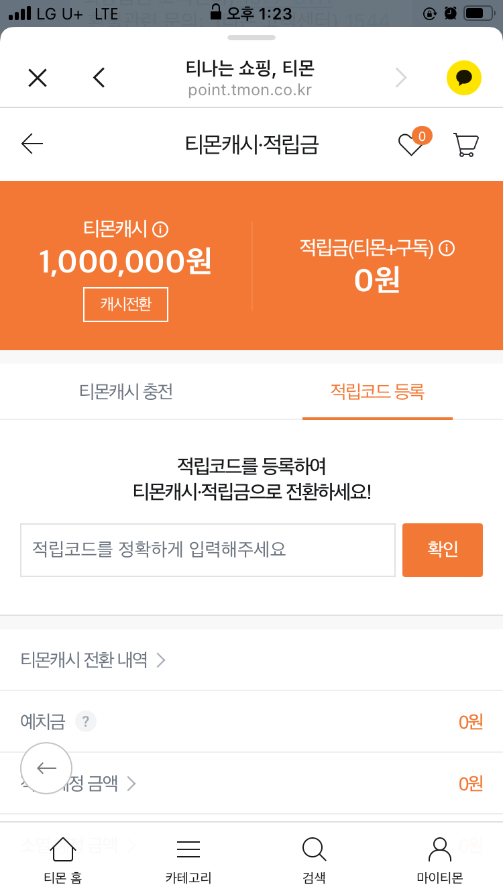
Task: Close the in-app browser with X
Action: click(38, 78)
